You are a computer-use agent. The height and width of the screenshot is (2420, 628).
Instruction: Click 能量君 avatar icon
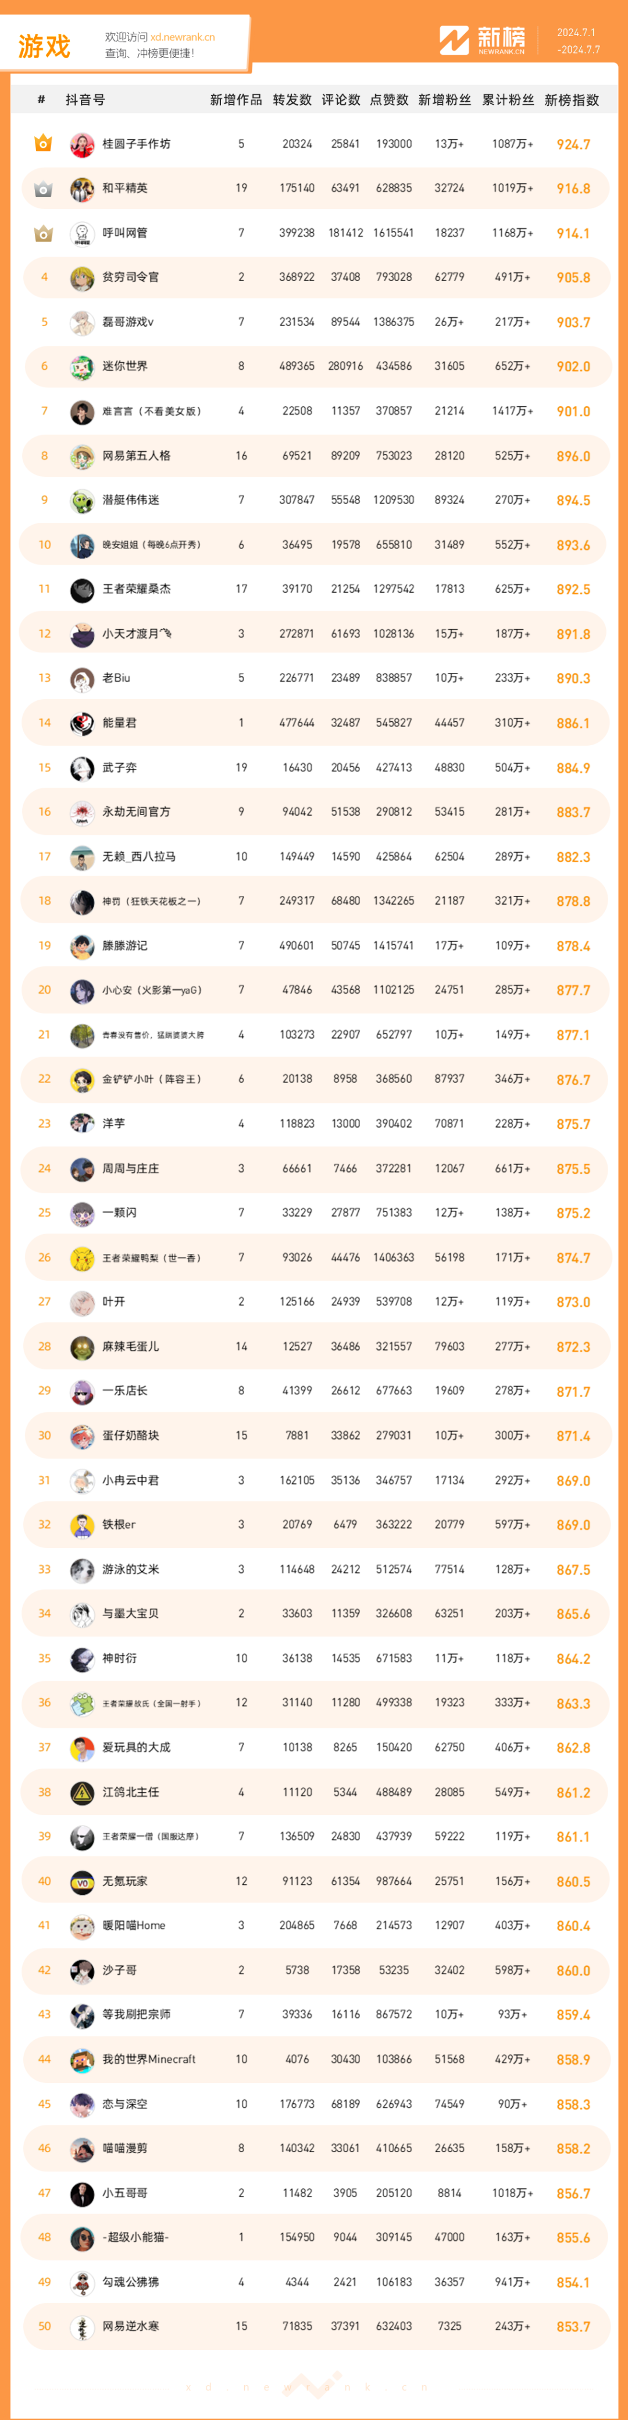[83, 724]
